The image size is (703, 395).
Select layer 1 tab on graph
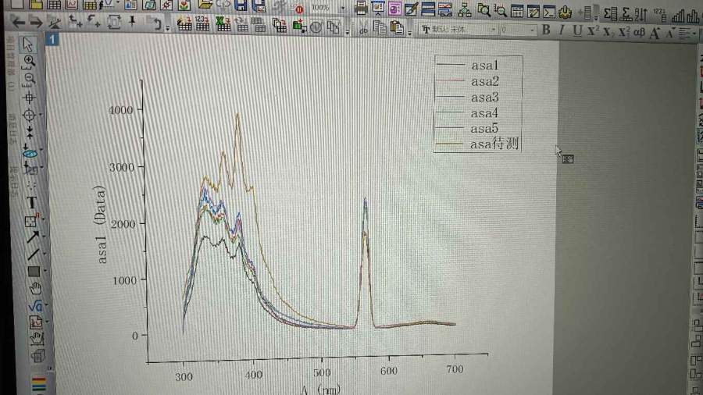coord(51,39)
